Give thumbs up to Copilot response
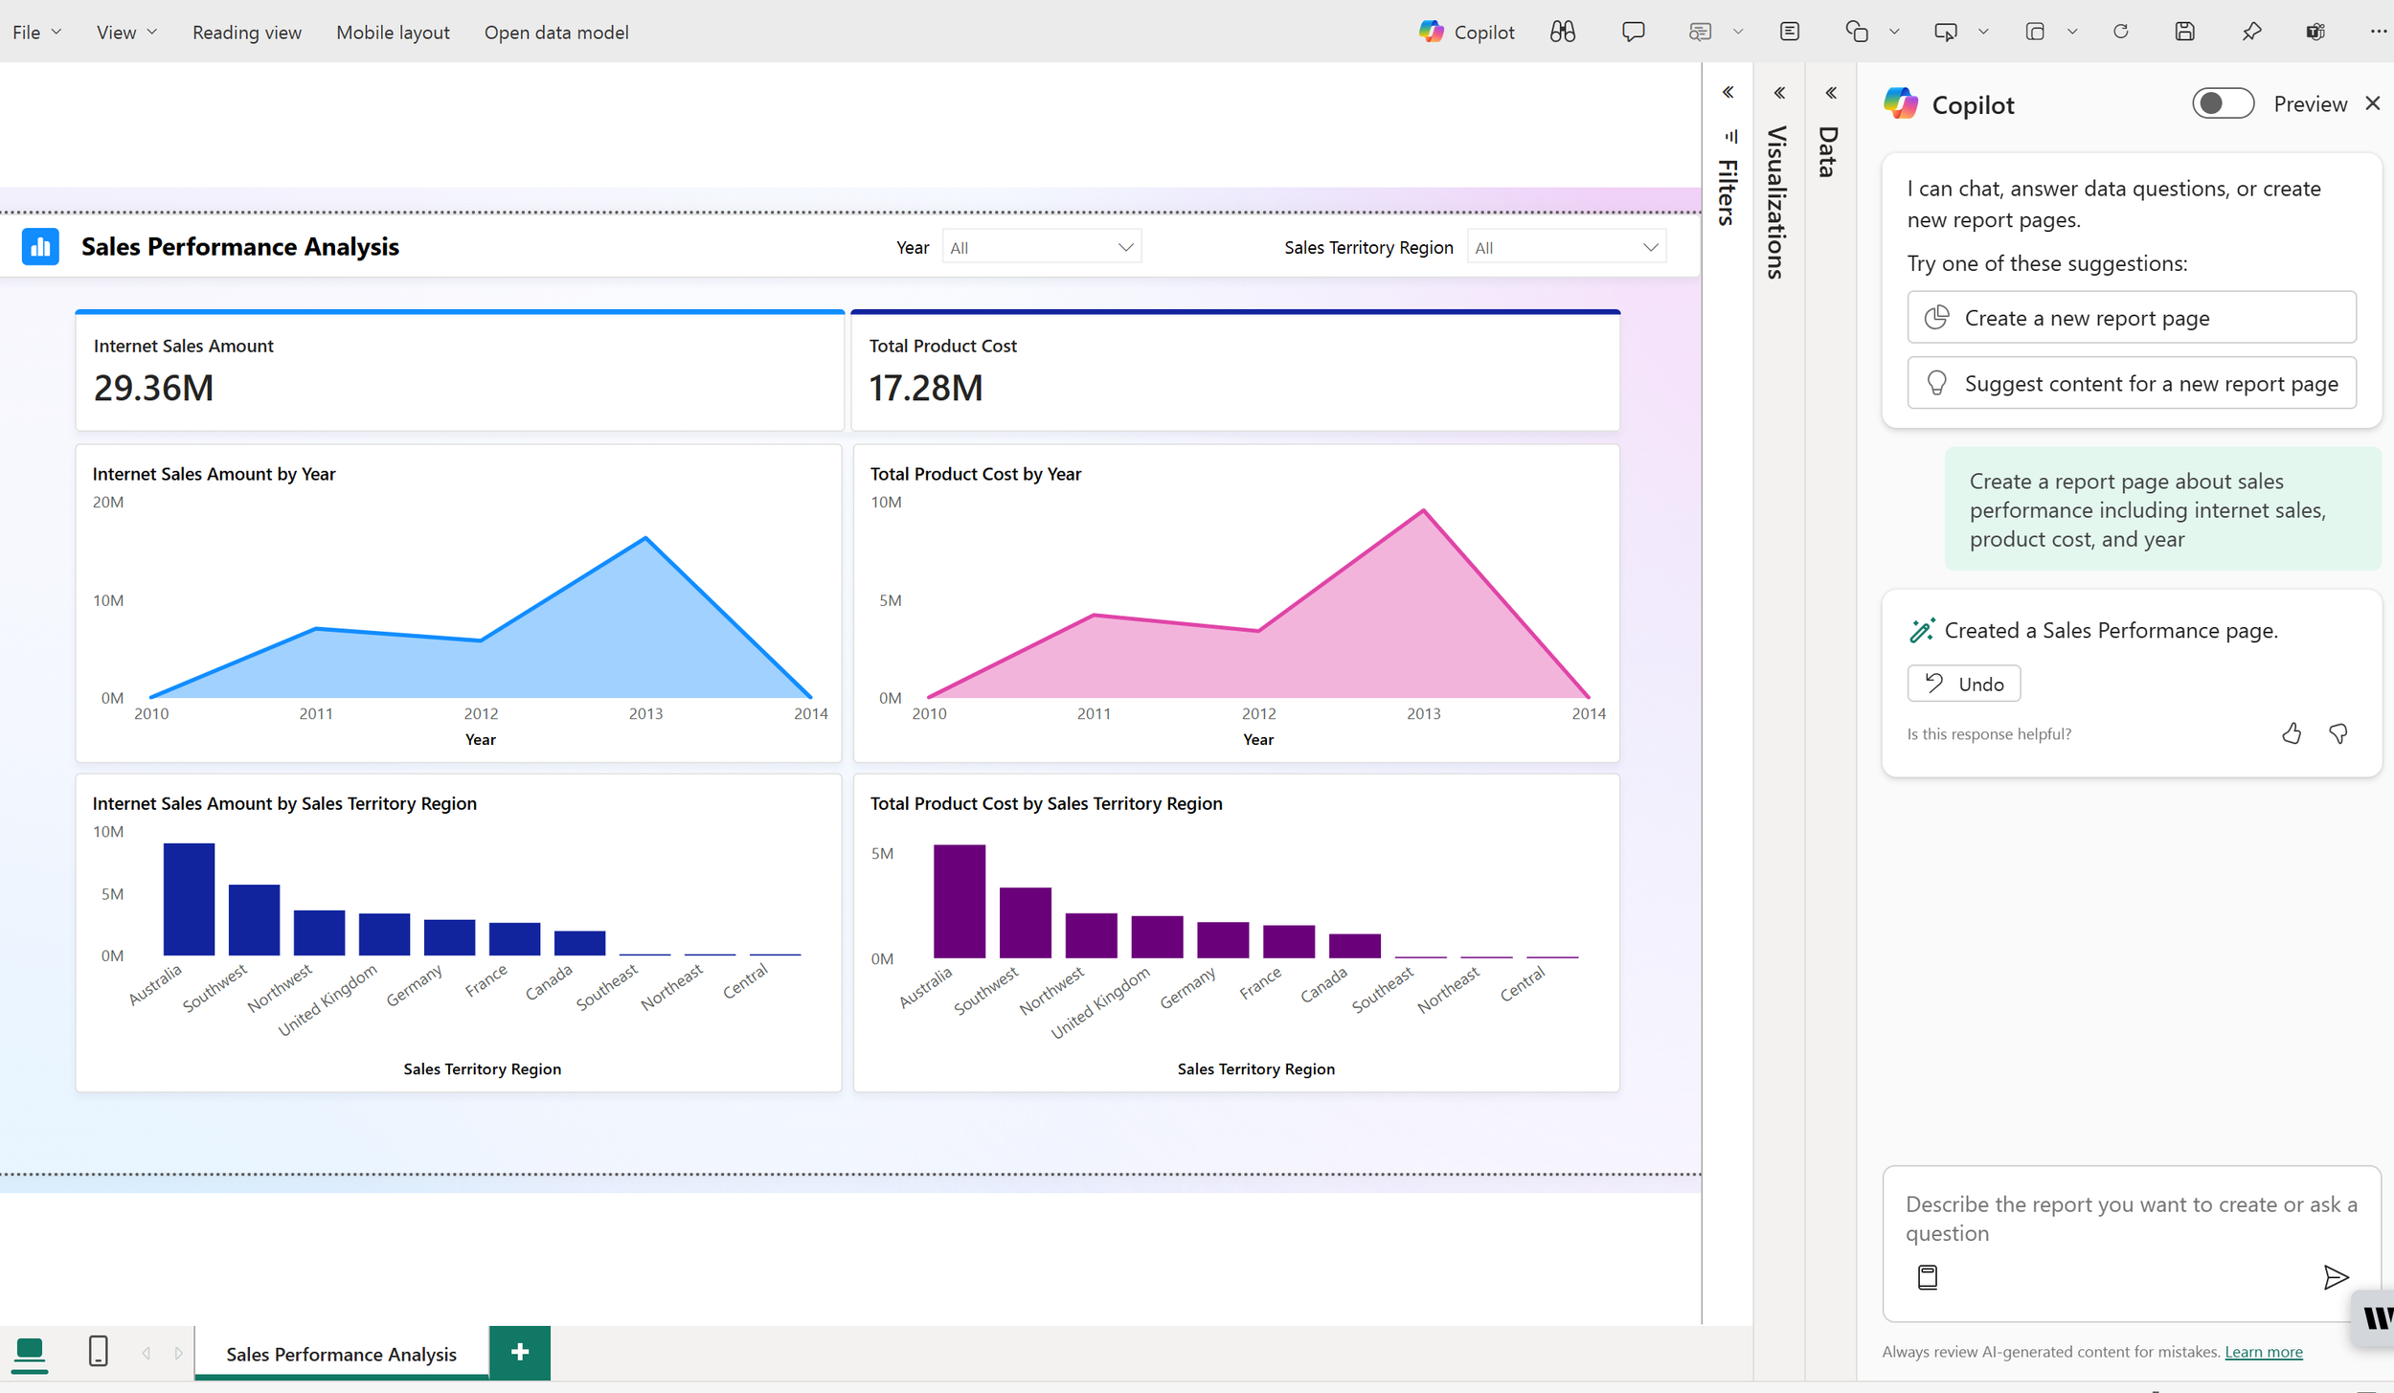Screen dimensions: 2394x1393 tap(2291, 733)
